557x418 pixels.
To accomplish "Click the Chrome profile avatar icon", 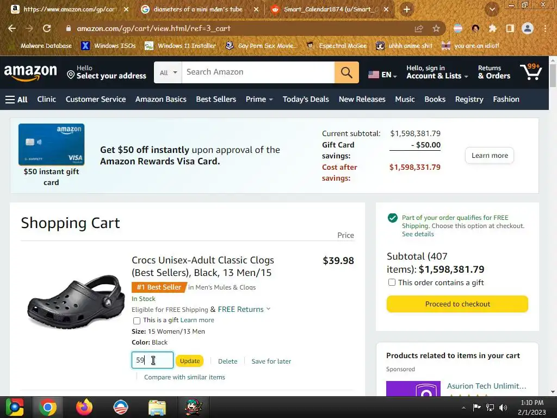I will point(528,28).
